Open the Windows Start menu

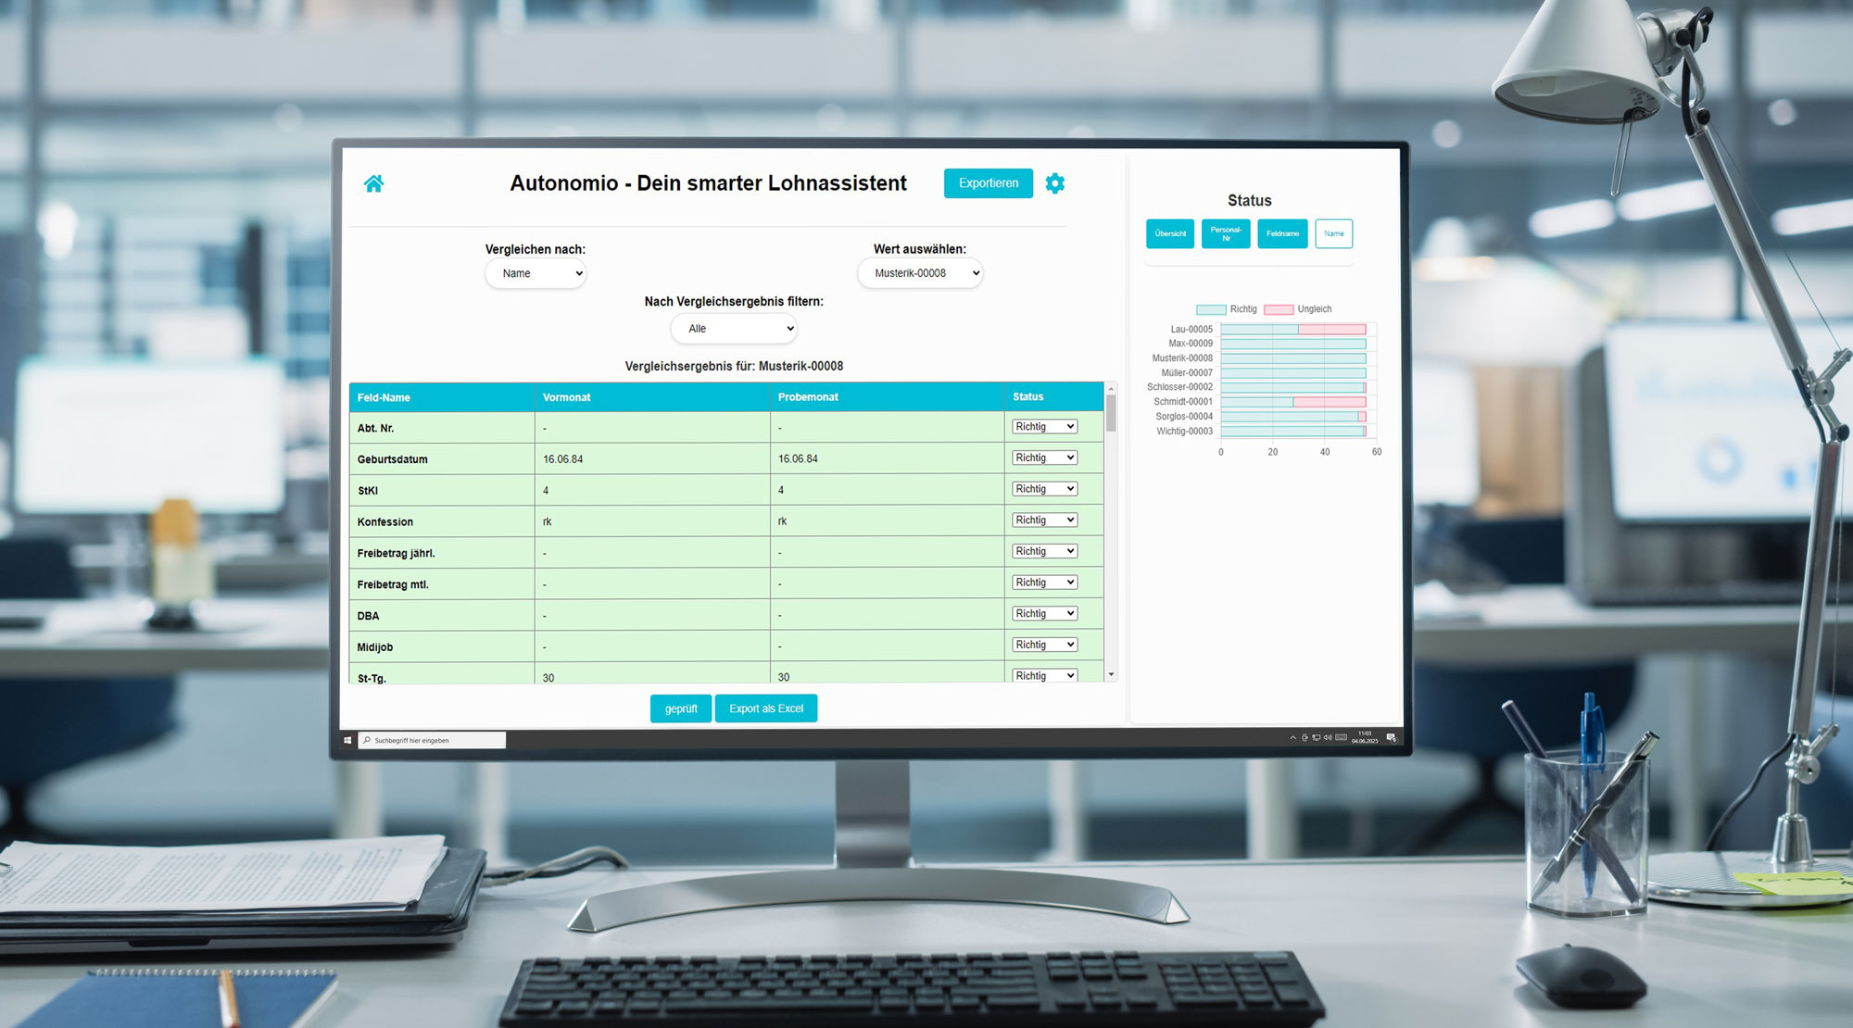pyautogui.click(x=347, y=740)
